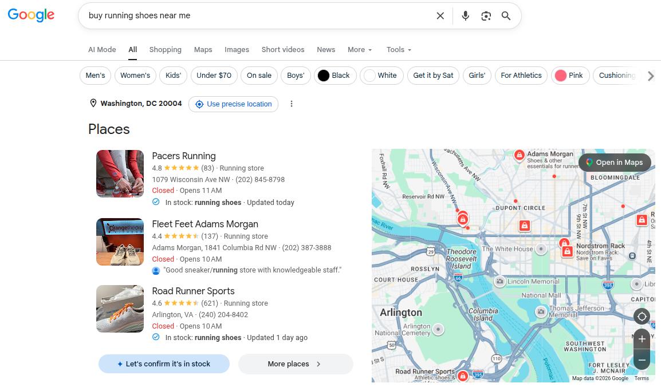The image size is (661, 391).
Task: Apply the Cushioning filter chip
Action: coord(617,76)
